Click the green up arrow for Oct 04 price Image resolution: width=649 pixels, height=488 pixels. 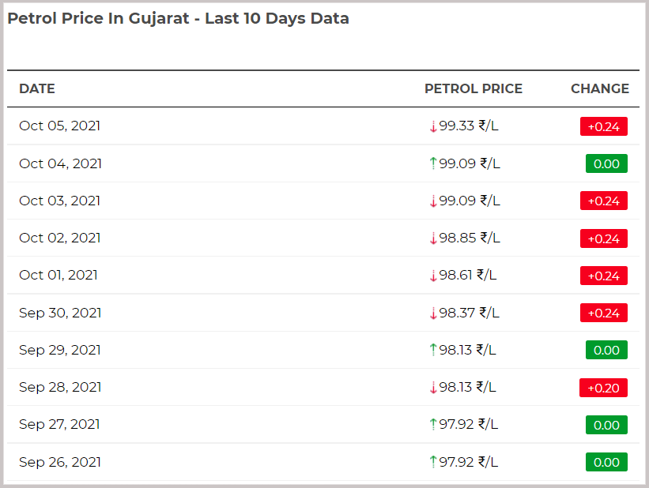point(433,163)
